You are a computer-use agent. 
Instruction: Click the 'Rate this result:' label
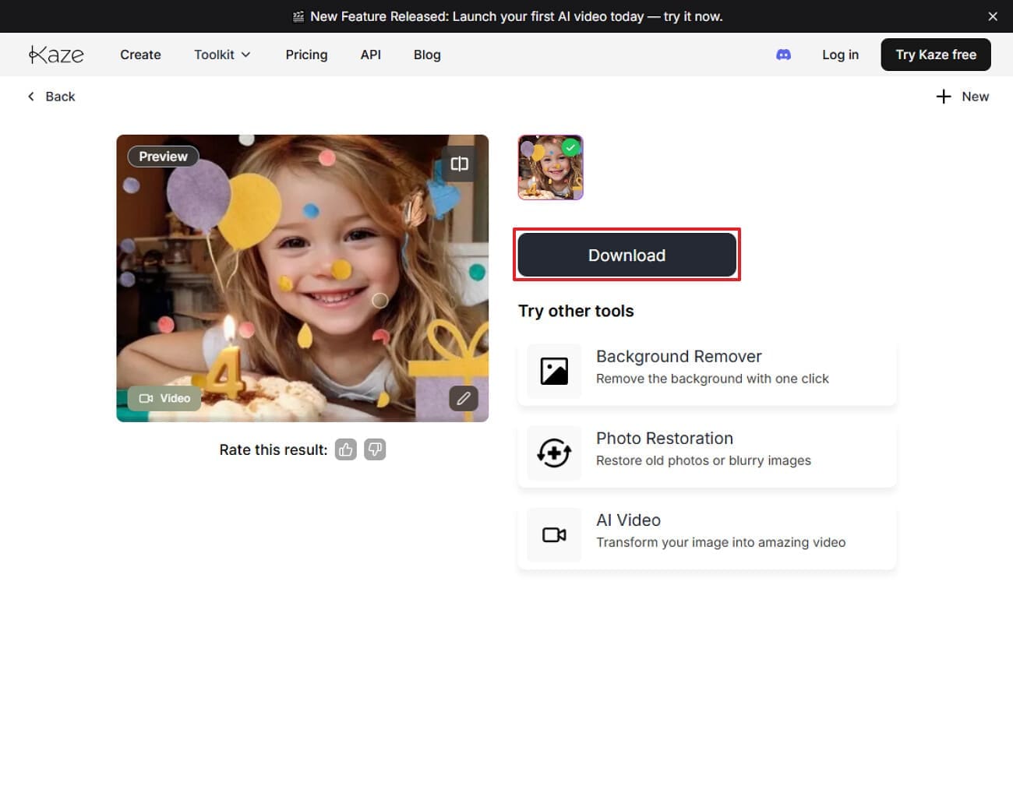click(274, 449)
